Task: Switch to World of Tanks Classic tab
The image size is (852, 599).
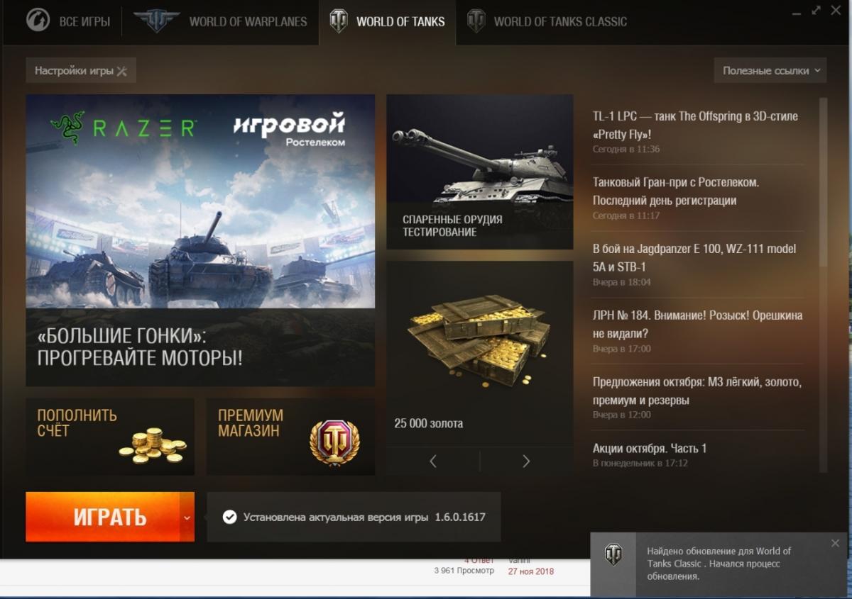Action: [547, 21]
